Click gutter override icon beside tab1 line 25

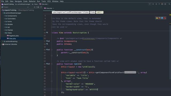(x=49, y=64)
